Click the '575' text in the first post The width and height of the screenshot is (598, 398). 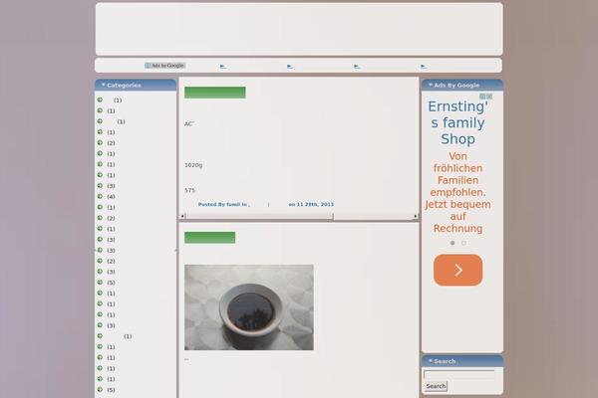[189, 190]
